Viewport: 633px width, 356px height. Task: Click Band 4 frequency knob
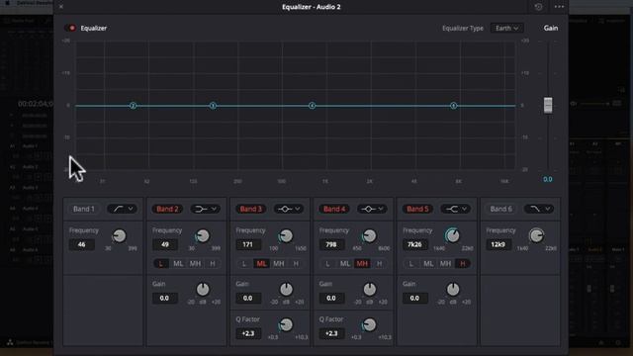pyautogui.click(x=369, y=235)
